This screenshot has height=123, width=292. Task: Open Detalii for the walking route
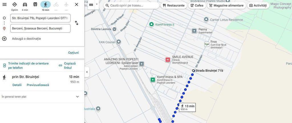(17, 85)
